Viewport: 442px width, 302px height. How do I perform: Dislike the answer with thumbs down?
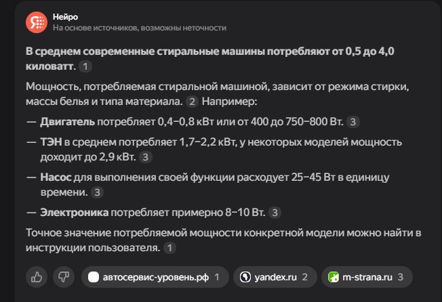[x=64, y=277]
